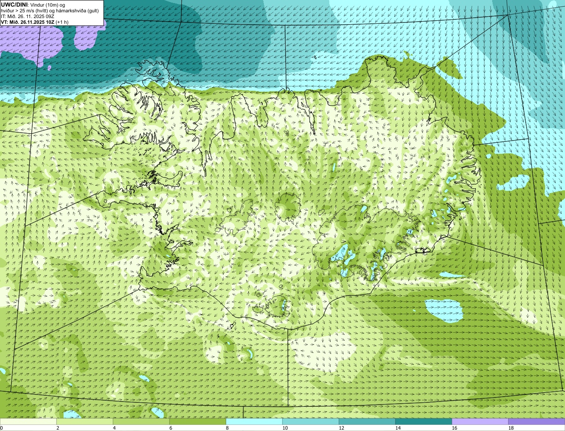Choose the dark teal 14–16 m/s legend swatch
The image size is (565, 431).
(x=424, y=422)
